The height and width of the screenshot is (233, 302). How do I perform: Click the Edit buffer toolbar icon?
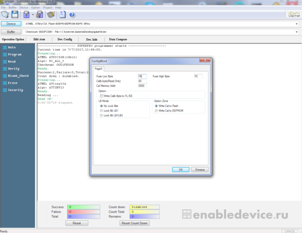coord(51,15)
